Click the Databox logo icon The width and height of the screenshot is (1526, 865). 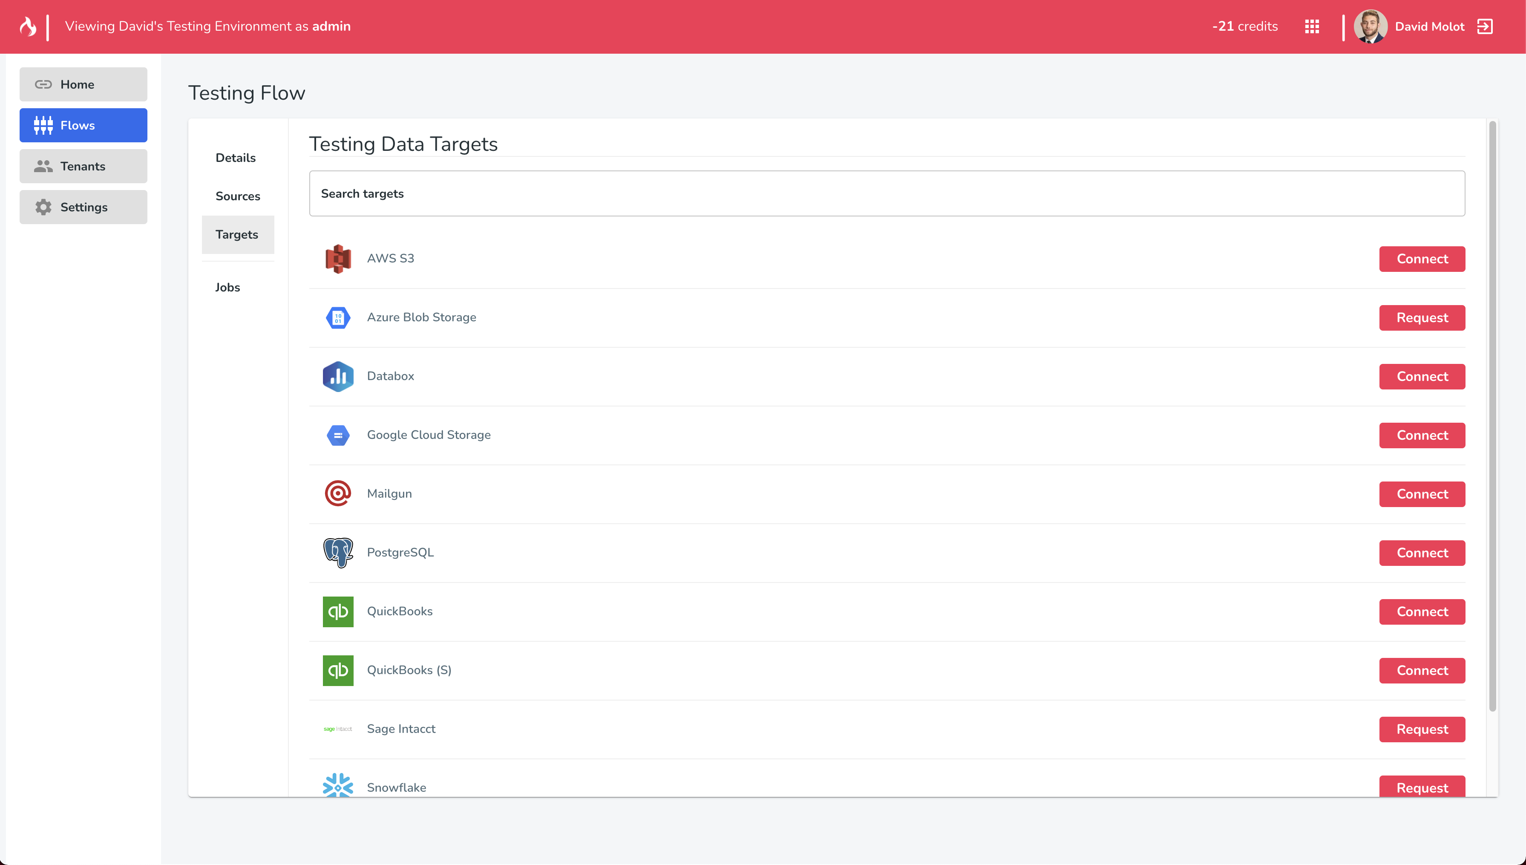coord(338,377)
